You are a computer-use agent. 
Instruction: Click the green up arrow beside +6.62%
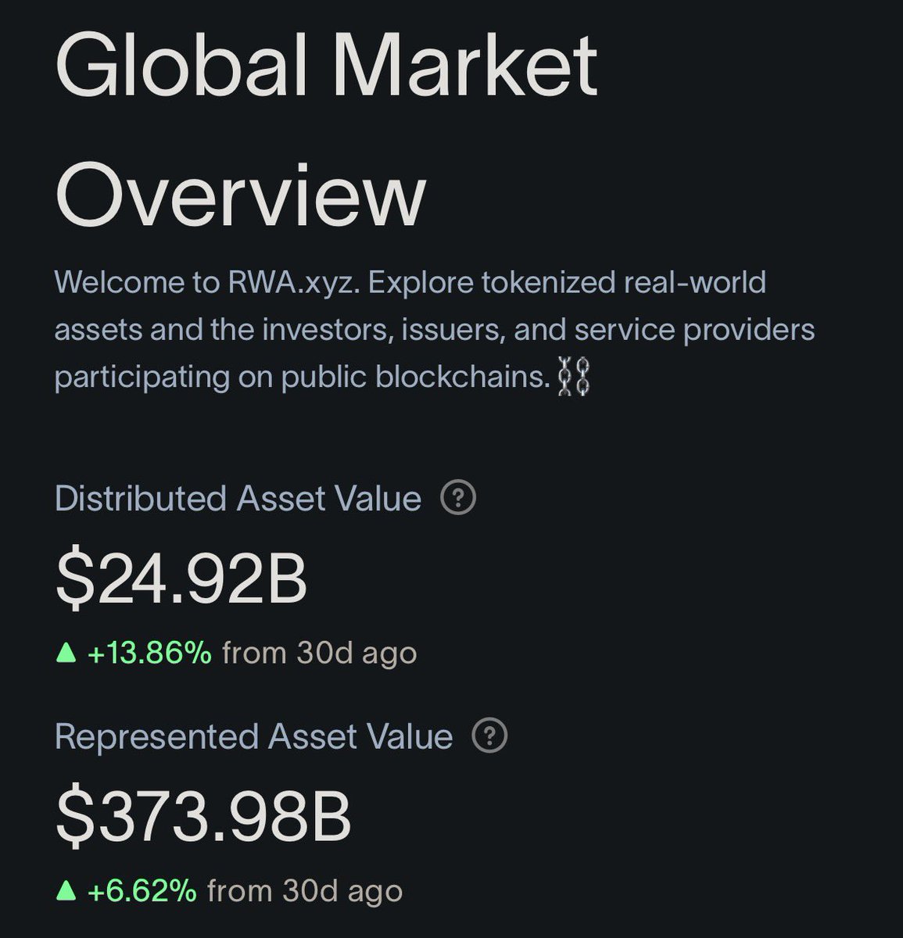(x=66, y=891)
